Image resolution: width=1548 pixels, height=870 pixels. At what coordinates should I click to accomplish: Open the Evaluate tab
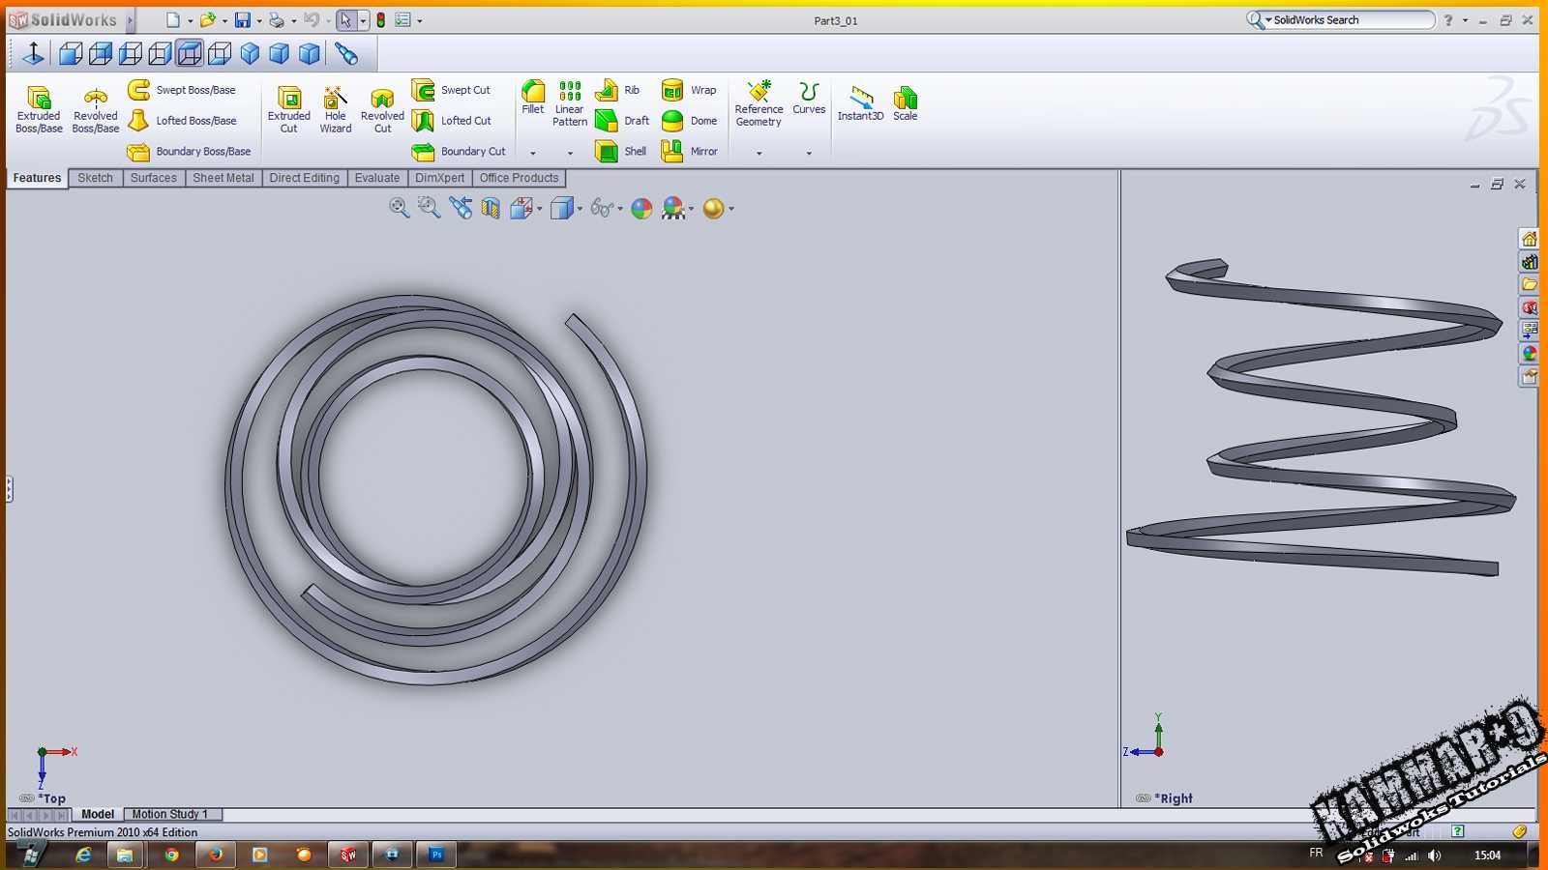click(x=376, y=178)
